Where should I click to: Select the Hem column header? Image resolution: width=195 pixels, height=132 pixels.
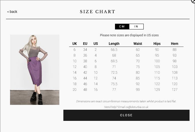pyautogui.click(x=174, y=44)
